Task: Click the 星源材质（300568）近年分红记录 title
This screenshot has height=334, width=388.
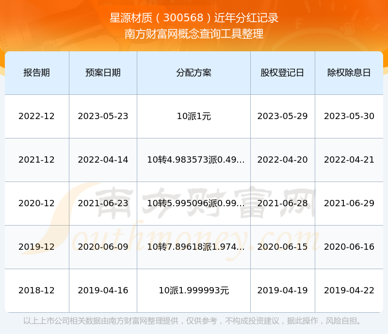Action: 194,18
